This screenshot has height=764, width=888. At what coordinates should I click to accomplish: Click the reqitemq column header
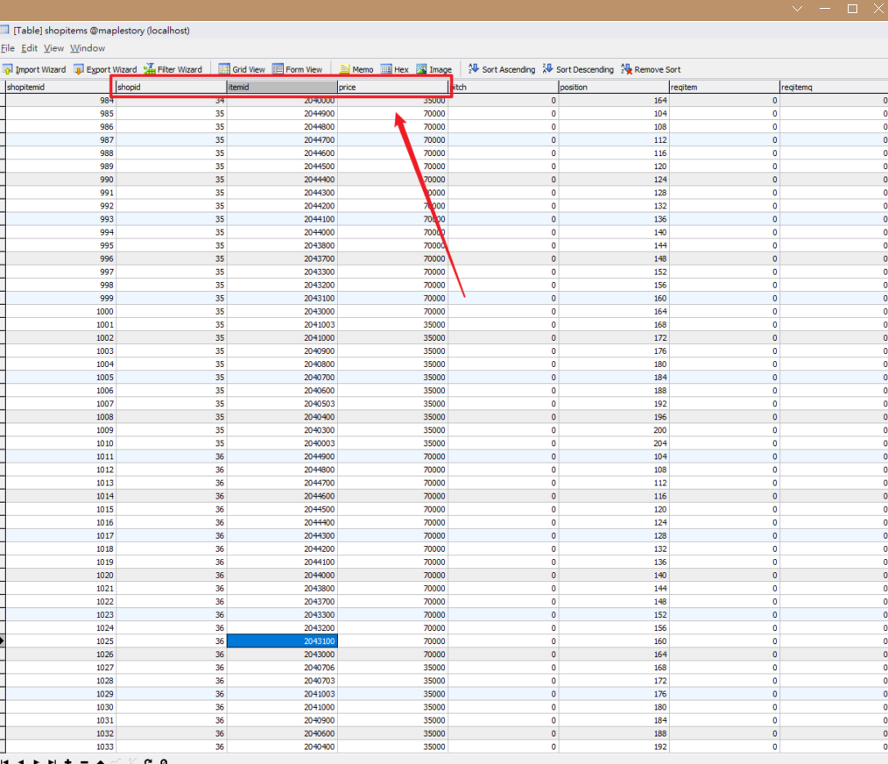[x=835, y=87]
